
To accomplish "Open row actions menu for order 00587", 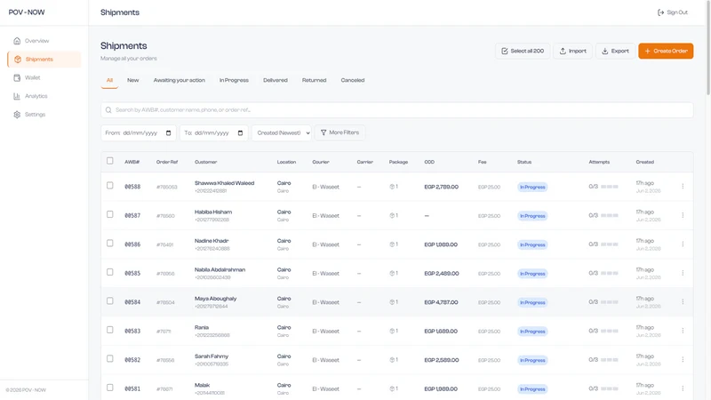I will 683,215.
